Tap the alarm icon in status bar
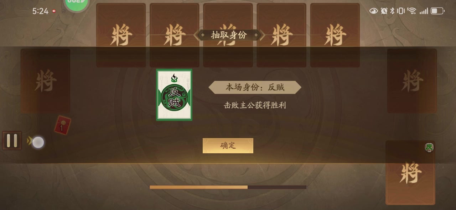 384,11
